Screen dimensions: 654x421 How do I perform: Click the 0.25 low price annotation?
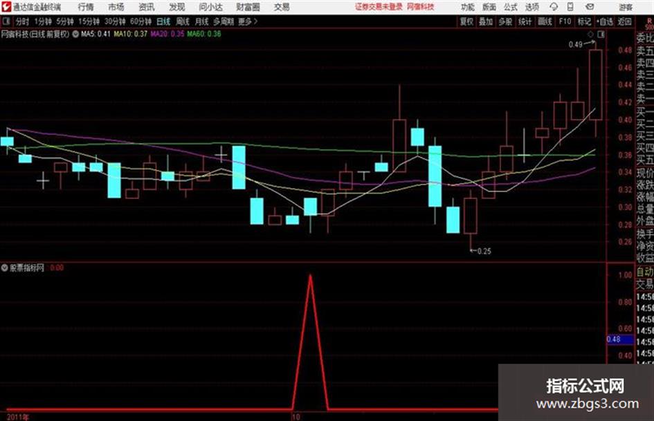click(x=484, y=252)
